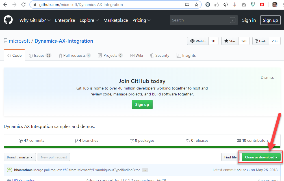Open the cast/device icon in address bar
This screenshot has height=181, width=284.
(x=187, y=5)
